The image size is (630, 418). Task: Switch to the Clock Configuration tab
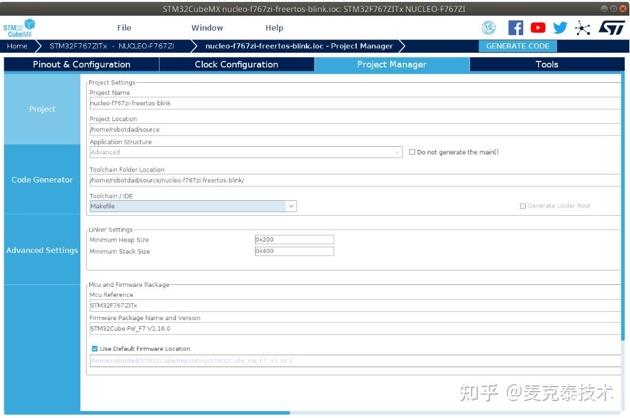click(237, 64)
